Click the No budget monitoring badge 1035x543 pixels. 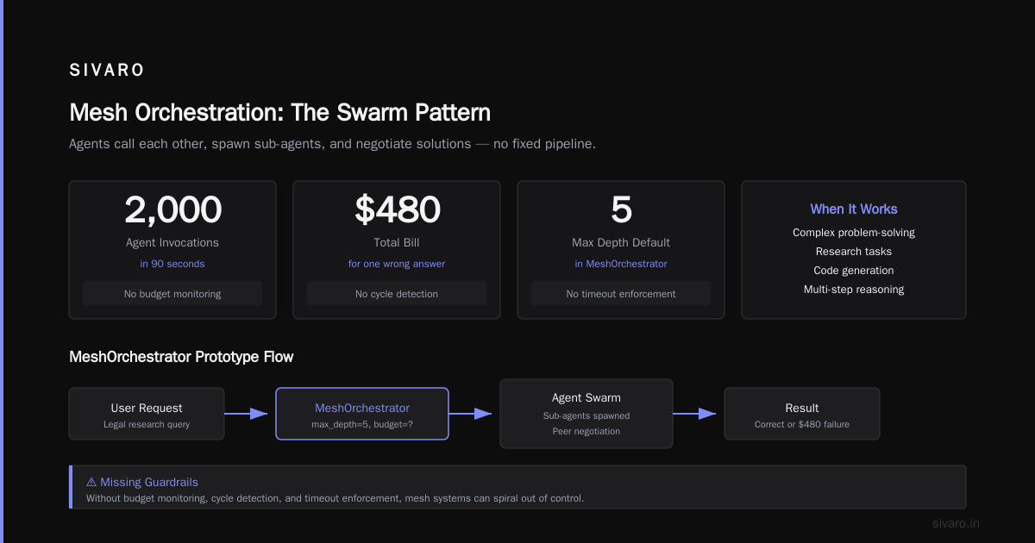tap(172, 294)
